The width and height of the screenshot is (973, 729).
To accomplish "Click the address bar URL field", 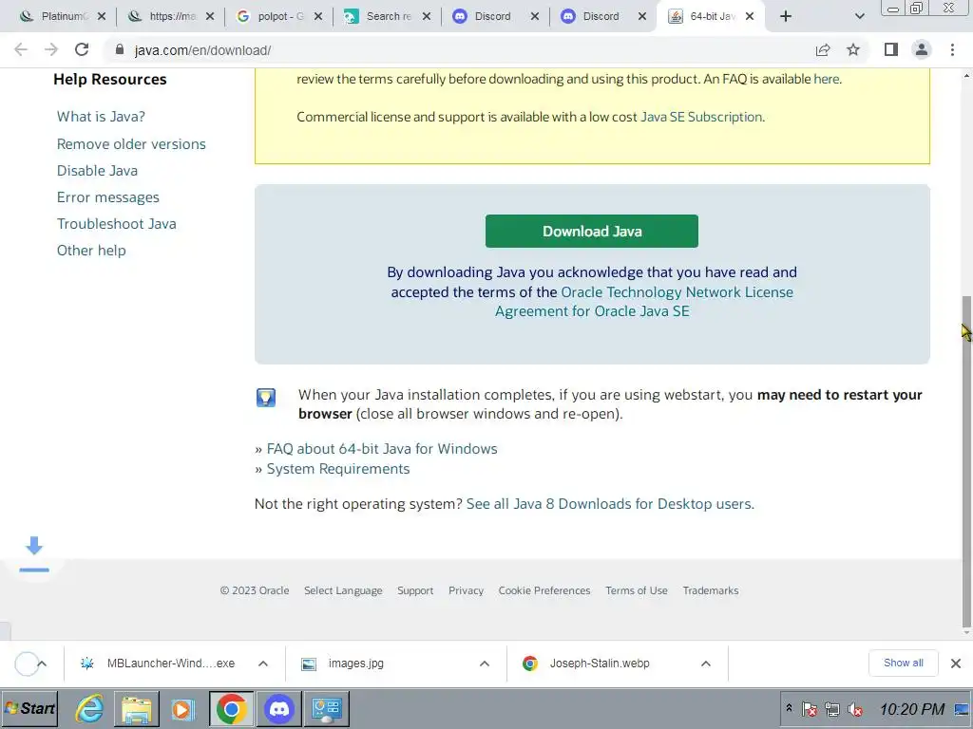I will (x=459, y=50).
